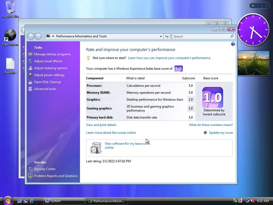Click the sidebar add gadget plus button
The width and height of the screenshot is (273, 205).
click(253, 6)
